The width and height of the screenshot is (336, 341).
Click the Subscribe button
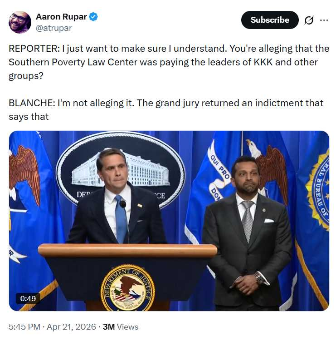pos(270,20)
